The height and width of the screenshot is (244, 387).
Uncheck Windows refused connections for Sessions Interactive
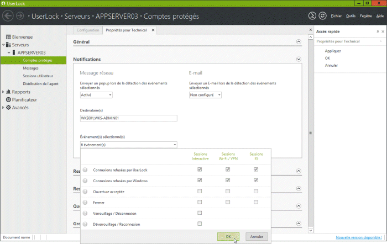[200, 180]
